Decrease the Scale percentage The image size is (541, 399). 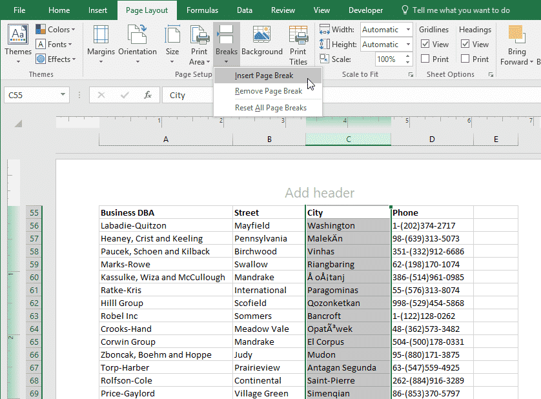(x=408, y=63)
